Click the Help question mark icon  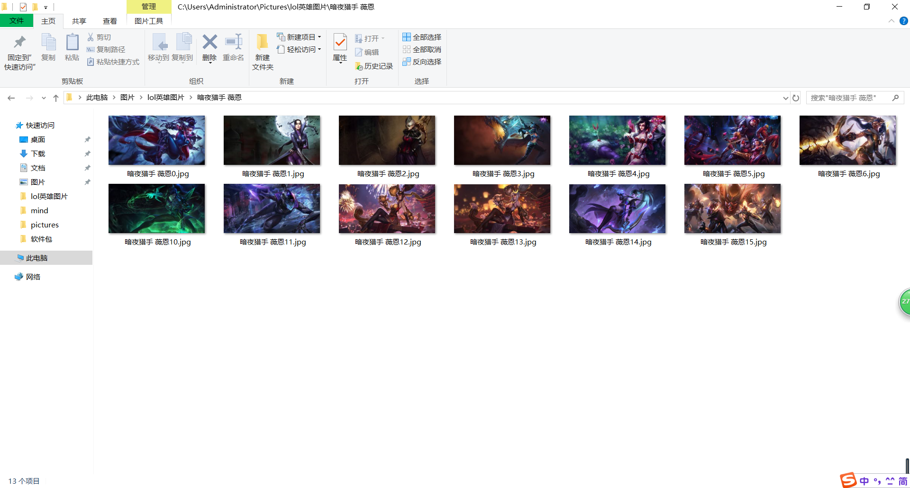pos(904,21)
